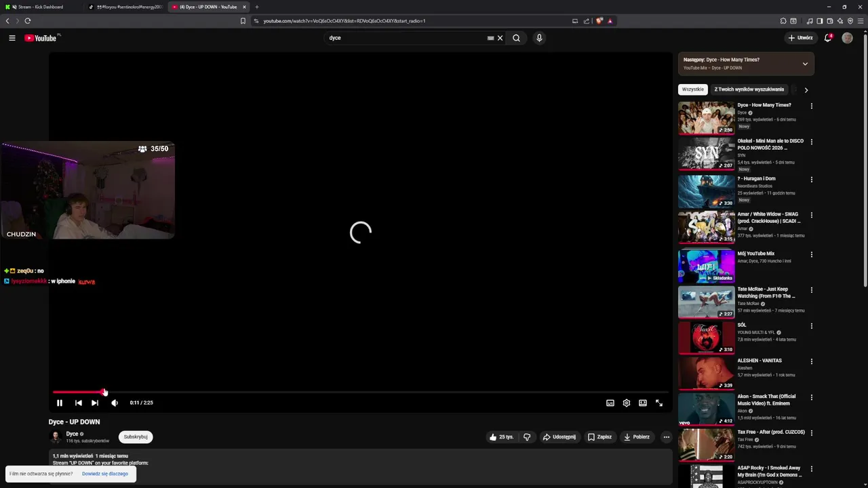Viewport: 868px width, 488px height.
Task: Open player settings gear
Action: [627, 403]
